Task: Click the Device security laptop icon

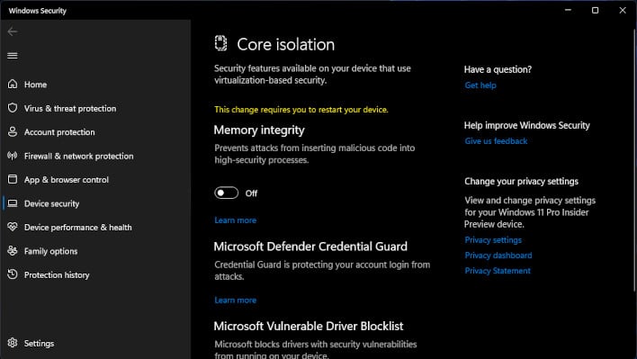Action: (13, 203)
